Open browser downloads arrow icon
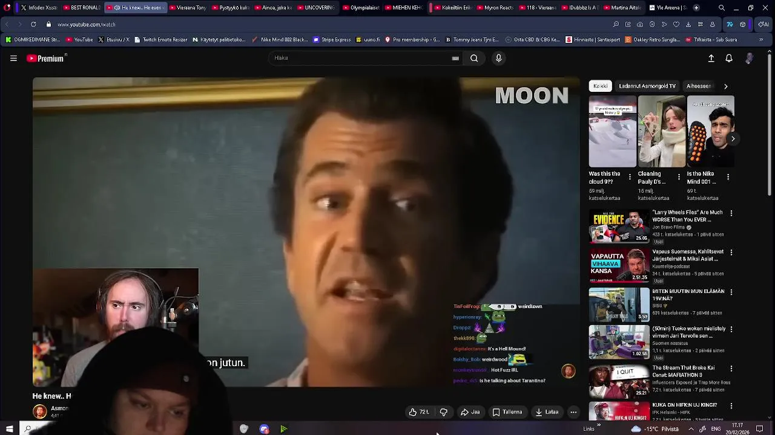This screenshot has width=775, height=435. [688, 24]
